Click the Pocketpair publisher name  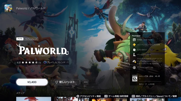pyautogui.click(x=136, y=36)
